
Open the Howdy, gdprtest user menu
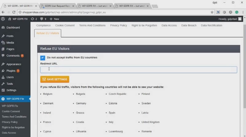click(x=230, y=19)
